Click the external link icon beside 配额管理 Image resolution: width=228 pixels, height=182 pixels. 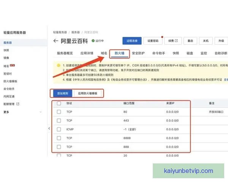tap(18, 104)
